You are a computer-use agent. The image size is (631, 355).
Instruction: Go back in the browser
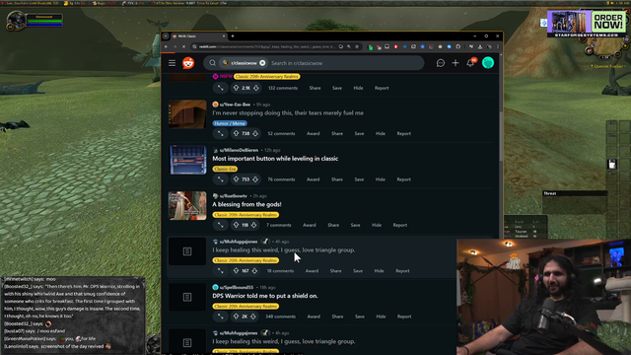pos(167,46)
